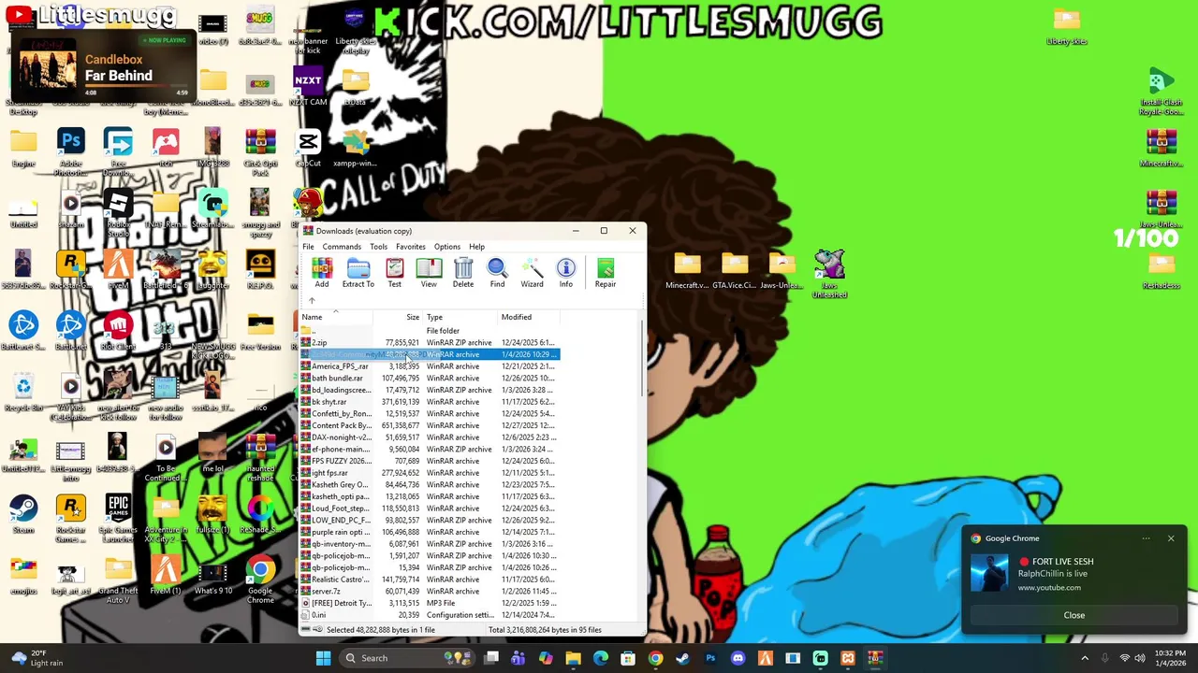Sort the file list by the Modified column
1198x673 pixels.
click(x=529, y=317)
